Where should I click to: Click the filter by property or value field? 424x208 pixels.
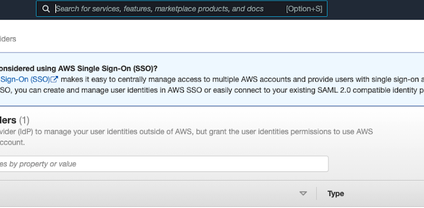164,164
